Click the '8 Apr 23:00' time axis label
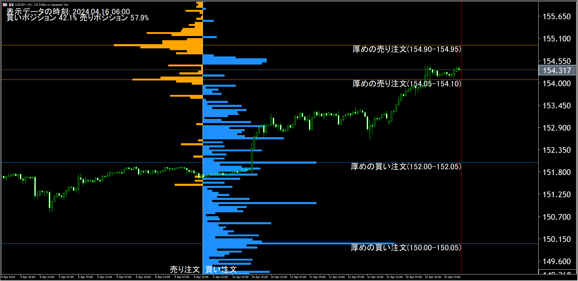The height and width of the screenshot is (281, 578). pyautogui.click(x=163, y=277)
